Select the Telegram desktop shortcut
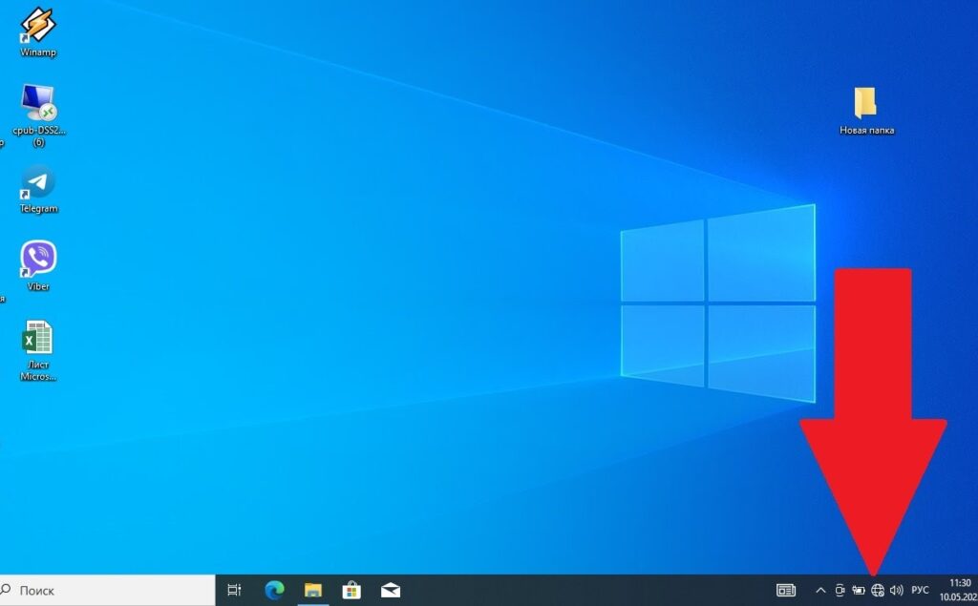This screenshot has width=978, height=606. coord(38,190)
